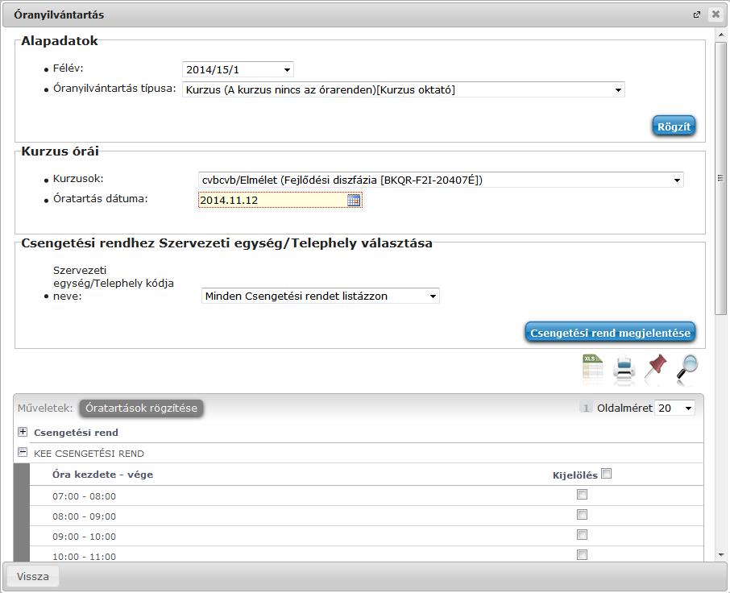Open the Félév dropdown

[x=238, y=70]
